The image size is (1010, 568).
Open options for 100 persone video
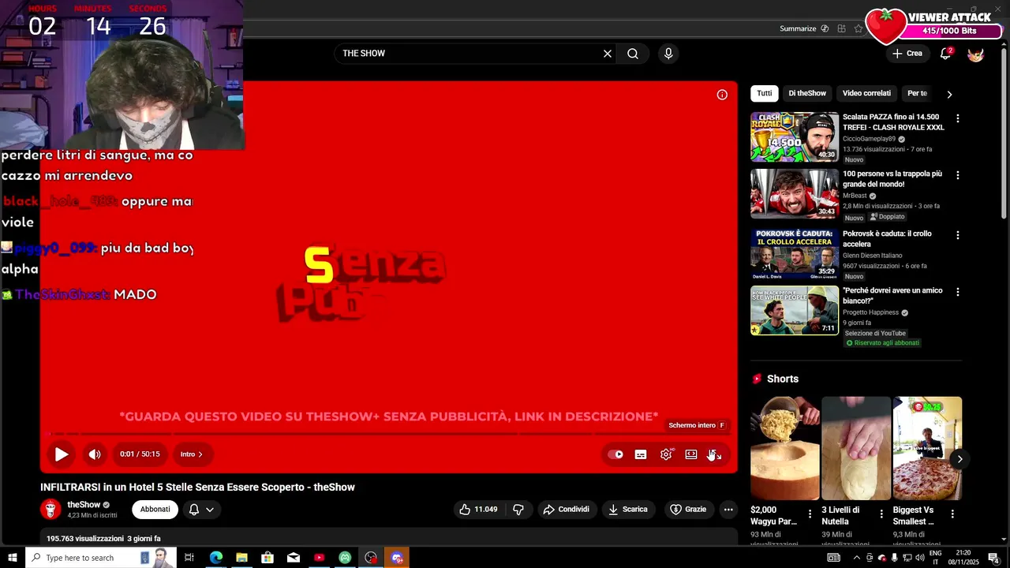(x=958, y=175)
